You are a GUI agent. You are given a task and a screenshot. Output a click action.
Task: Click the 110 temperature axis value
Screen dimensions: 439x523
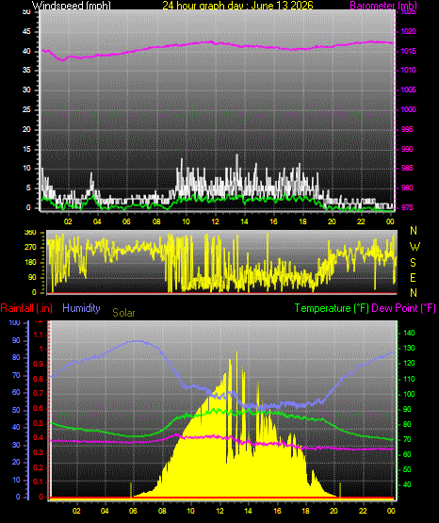[x=410, y=379]
